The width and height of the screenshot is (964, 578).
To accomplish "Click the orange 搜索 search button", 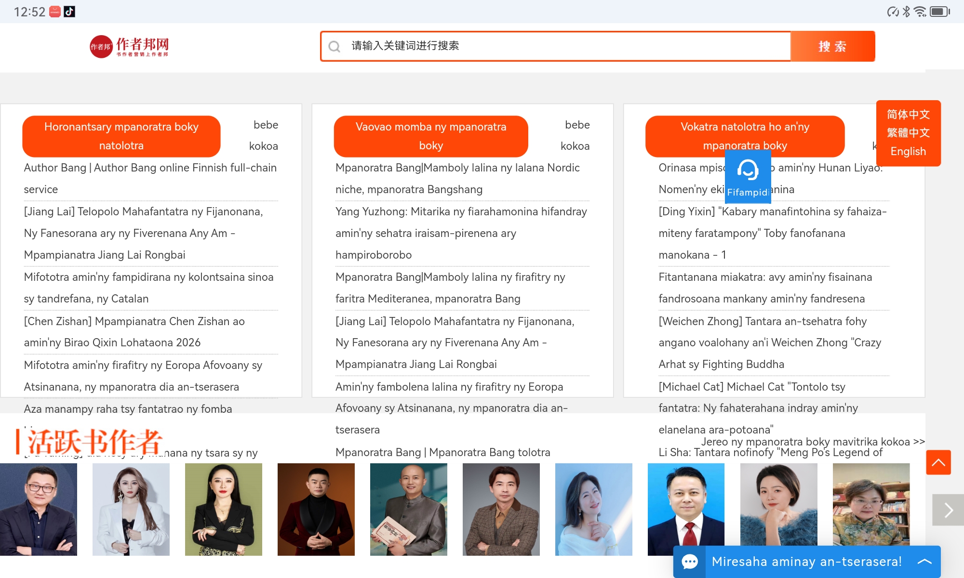I will coord(832,47).
